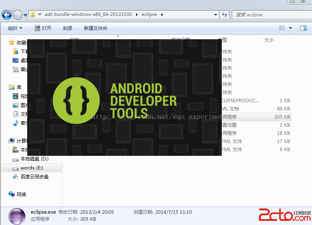Click the 刻录 toolbar button
312x225 pixels.
pyautogui.click(x=68, y=28)
